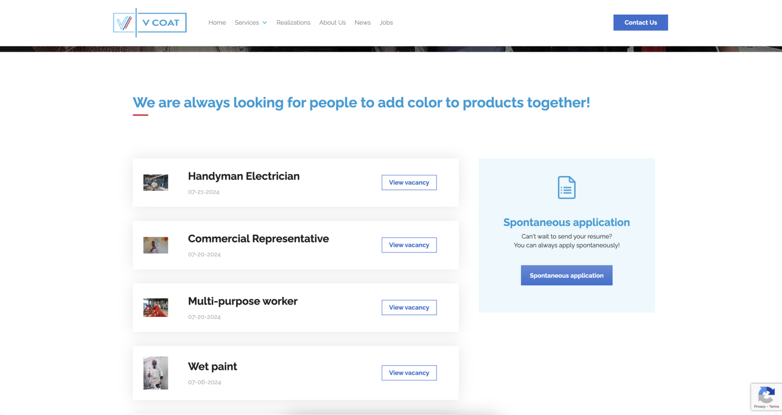Open the Wet paint thumbnail image
782x415 pixels.
coord(155,373)
